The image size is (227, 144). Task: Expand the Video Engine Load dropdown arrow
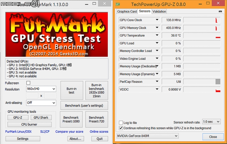[x=157, y=58]
